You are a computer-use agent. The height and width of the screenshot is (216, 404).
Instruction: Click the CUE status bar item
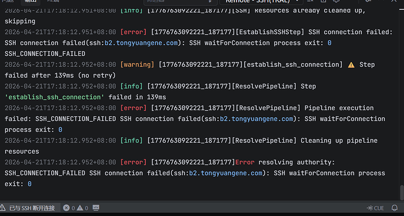point(375,208)
